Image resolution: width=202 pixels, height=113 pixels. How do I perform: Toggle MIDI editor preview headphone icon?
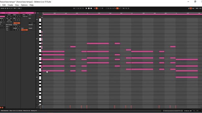click(40, 17)
